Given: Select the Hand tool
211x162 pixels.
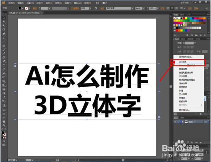Looking at the screenshot, I should (x=4, y=122).
